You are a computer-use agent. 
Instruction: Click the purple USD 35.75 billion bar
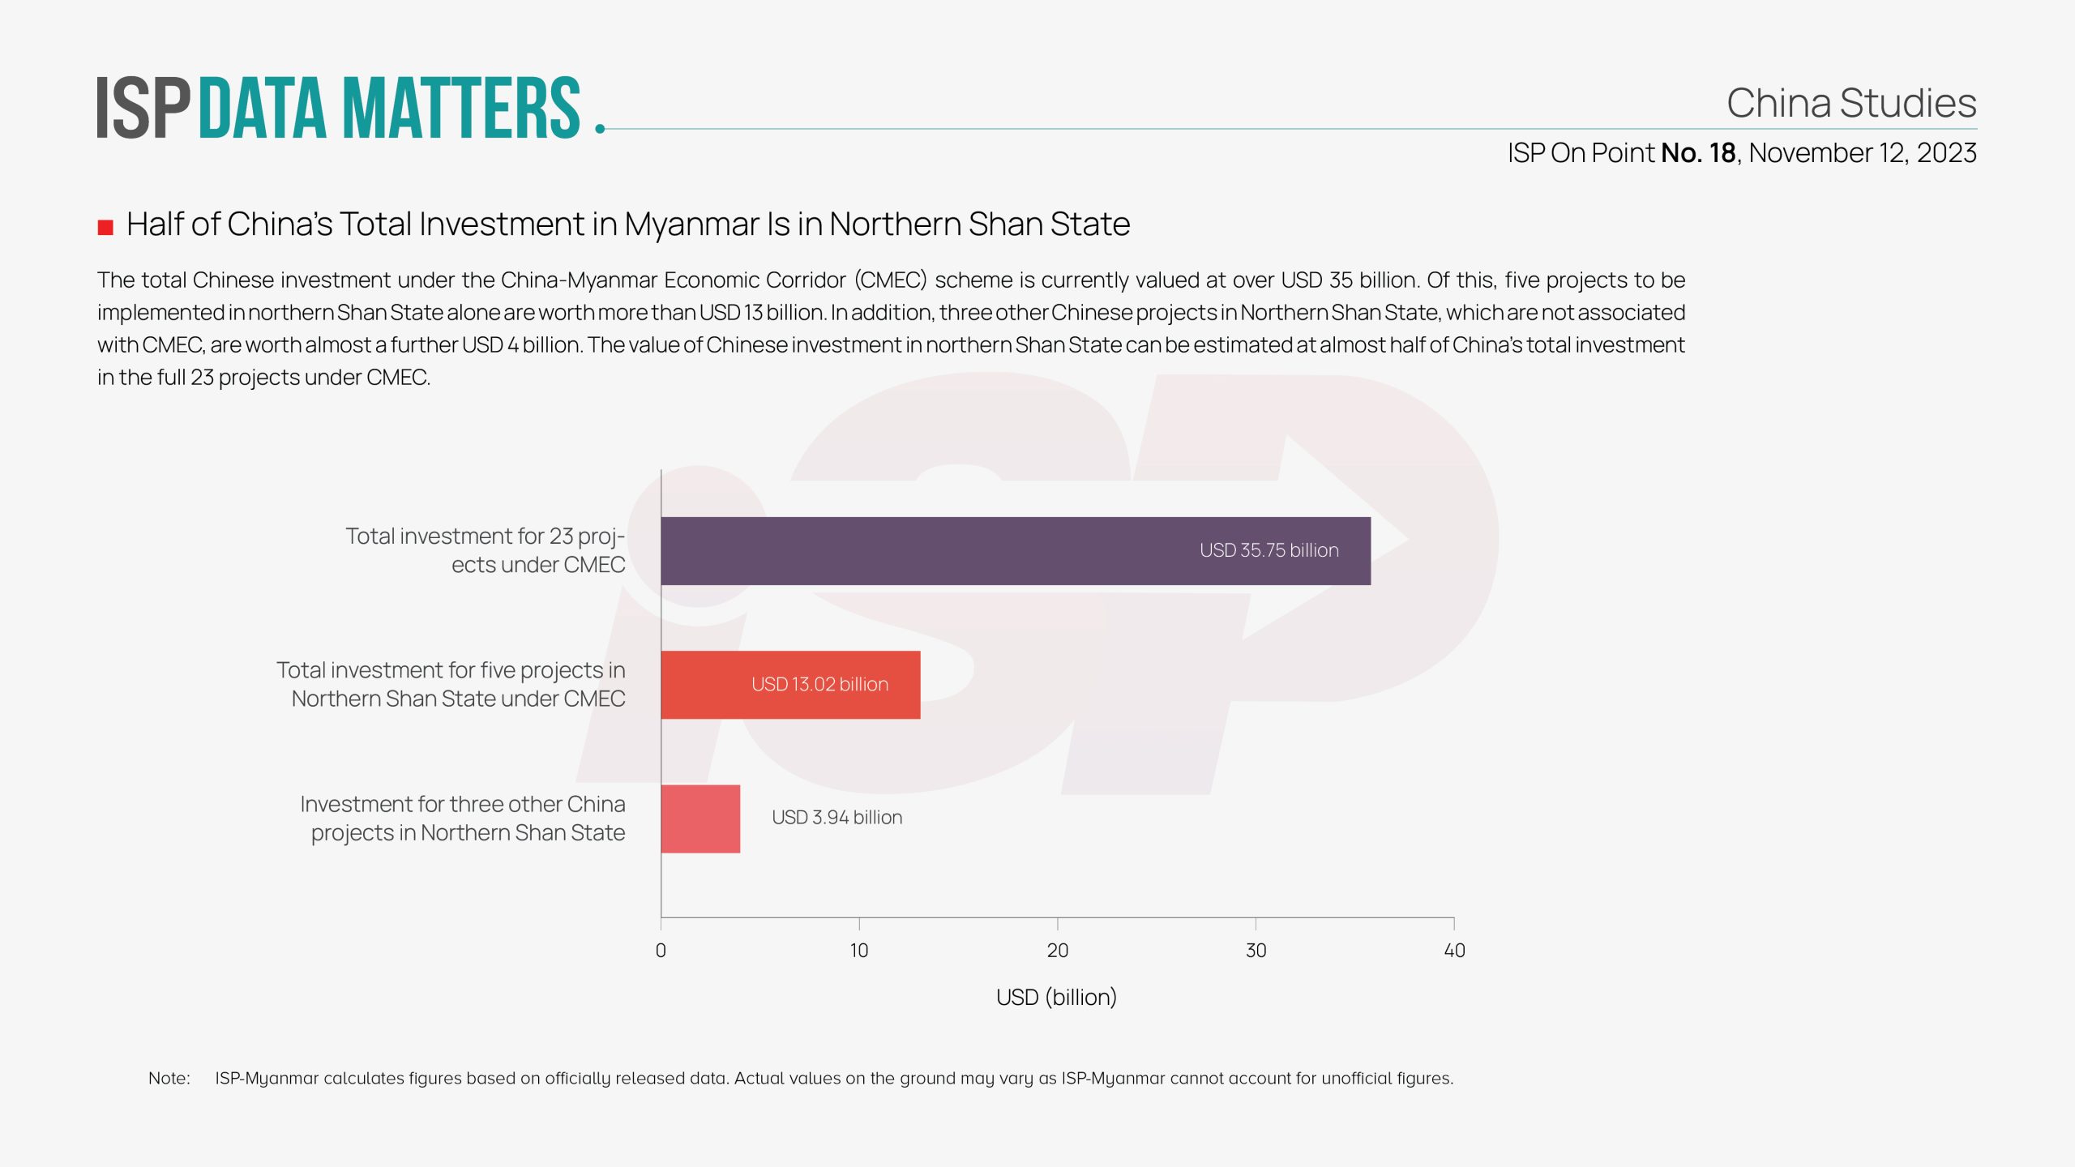point(1015,551)
